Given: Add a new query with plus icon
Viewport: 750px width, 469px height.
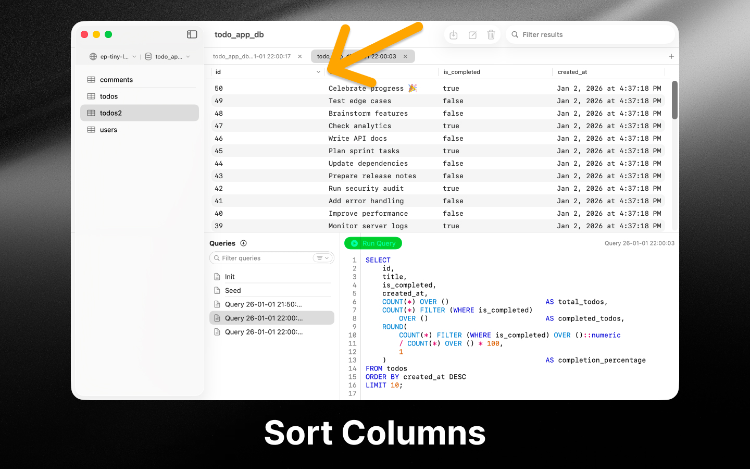Looking at the screenshot, I should tap(244, 243).
